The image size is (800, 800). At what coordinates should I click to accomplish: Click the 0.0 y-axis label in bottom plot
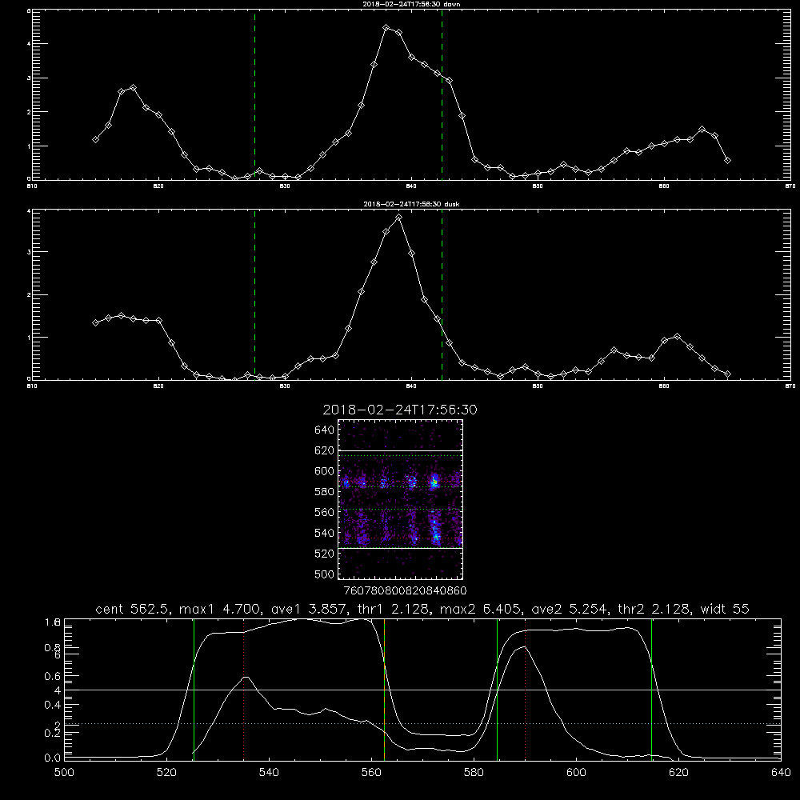pyautogui.click(x=53, y=758)
